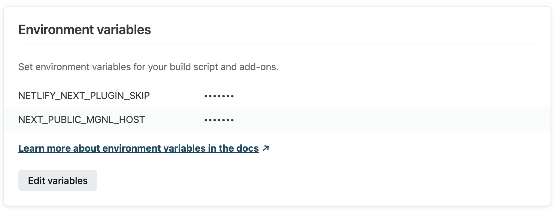555x211 pixels.
Task: Select the NETLIFY_NEXT_PLUGIN_SKIP variable name
Action: [84, 96]
